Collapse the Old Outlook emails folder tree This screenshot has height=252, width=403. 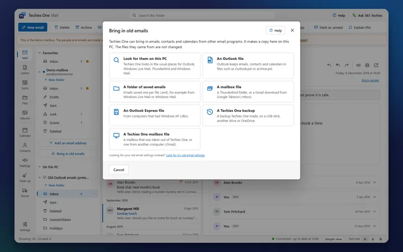pyautogui.click(x=40, y=178)
